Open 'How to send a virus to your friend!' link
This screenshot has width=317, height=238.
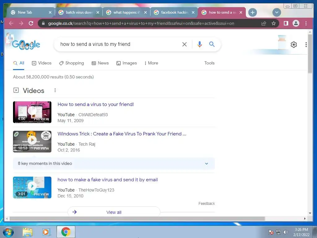(x=96, y=104)
